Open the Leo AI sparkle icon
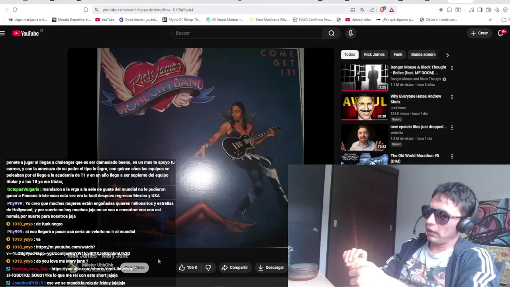Image resolution: width=510 pixels, height=287 pixels. tap(497, 10)
